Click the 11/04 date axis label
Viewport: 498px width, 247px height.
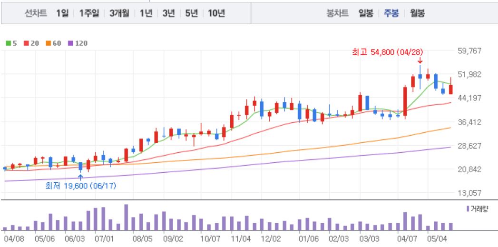[241, 239]
